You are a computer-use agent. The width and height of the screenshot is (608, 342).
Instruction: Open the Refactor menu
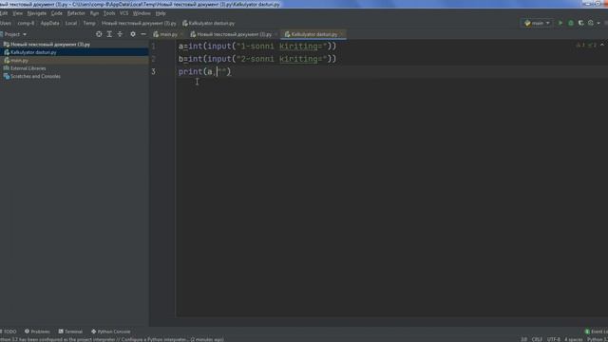76,13
